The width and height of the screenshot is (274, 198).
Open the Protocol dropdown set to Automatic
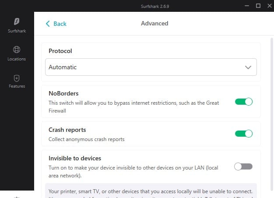coord(151,67)
